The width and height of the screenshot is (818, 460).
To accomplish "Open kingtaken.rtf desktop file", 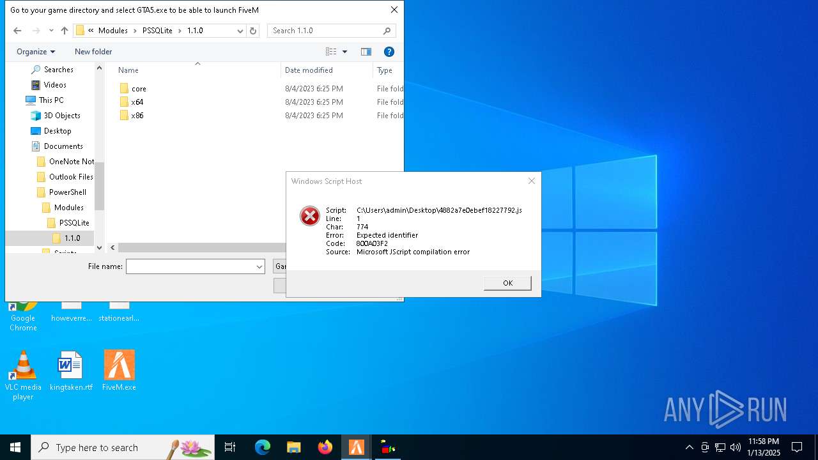I will [71, 371].
